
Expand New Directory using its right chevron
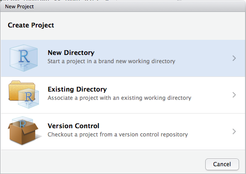coord(234,58)
